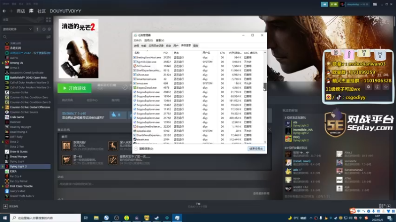Click the Add a Game plus icon
The image size is (396, 222).
click(x=5, y=206)
